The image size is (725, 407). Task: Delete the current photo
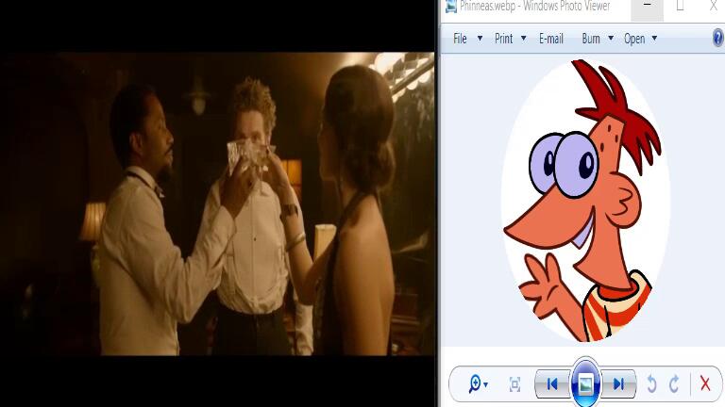pyautogui.click(x=704, y=383)
